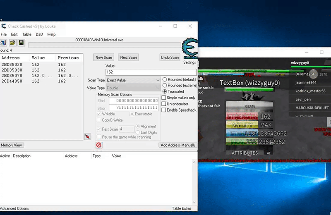Click the STRENGTH stat bar in game

(242, 117)
